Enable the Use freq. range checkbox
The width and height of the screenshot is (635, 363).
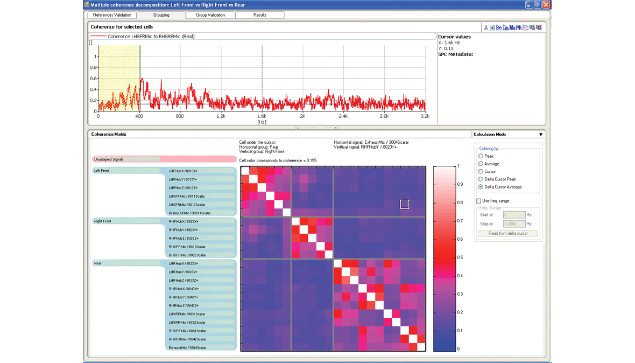pos(478,200)
